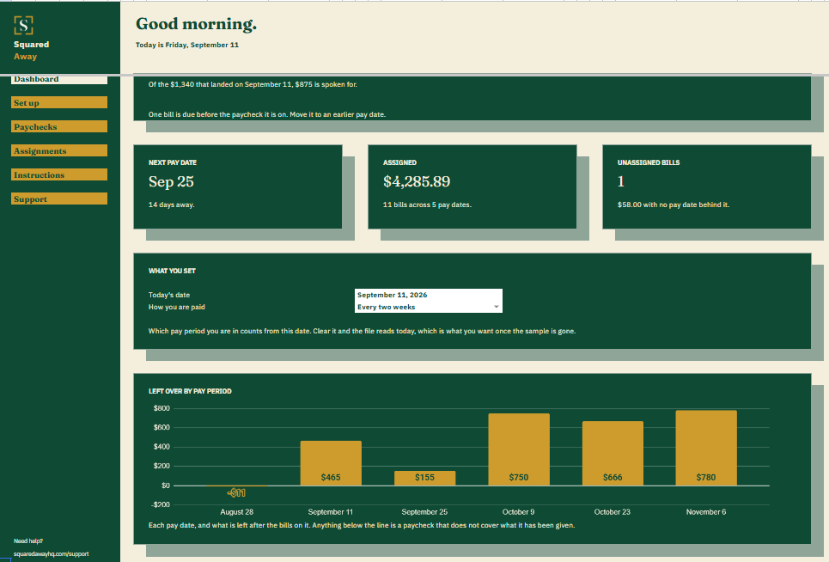Click the November 6 $780 bar
Screen dimensions: 829x562
click(x=706, y=448)
